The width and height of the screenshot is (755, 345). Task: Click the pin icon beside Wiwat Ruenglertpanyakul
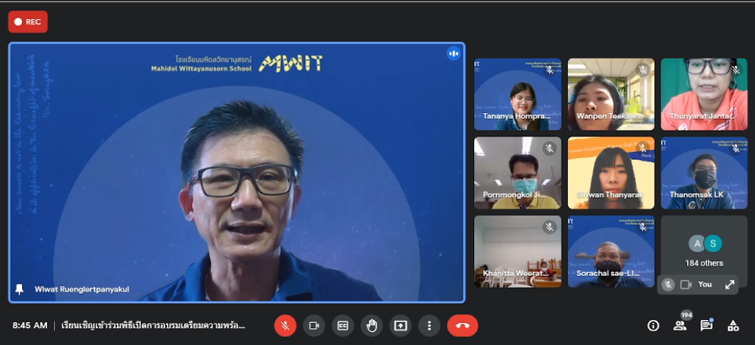coord(20,290)
